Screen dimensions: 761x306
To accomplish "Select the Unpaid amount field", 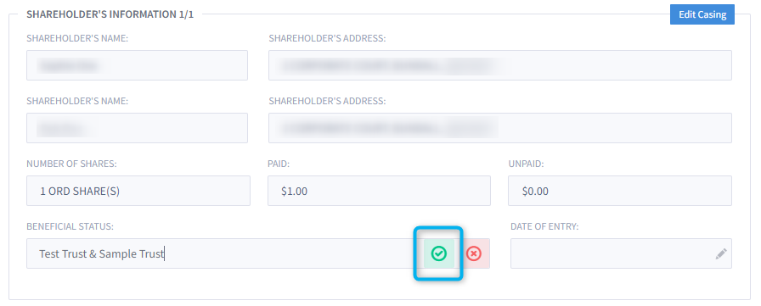I will coord(620,191).
